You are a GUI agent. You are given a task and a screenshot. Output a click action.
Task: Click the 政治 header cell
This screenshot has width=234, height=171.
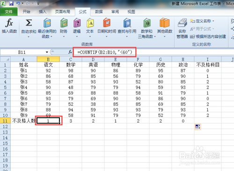pos(183,65)
